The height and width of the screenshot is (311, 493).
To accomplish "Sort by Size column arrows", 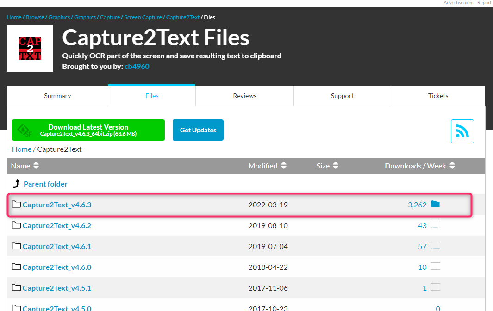I will (336, 166).
